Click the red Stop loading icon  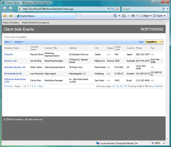click(x=118, y=9)
